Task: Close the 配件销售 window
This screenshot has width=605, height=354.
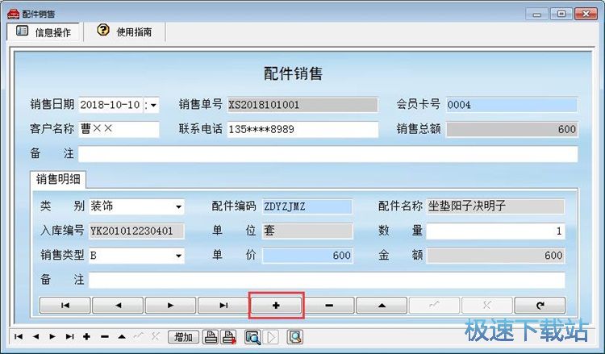Action: pos(586,15)
